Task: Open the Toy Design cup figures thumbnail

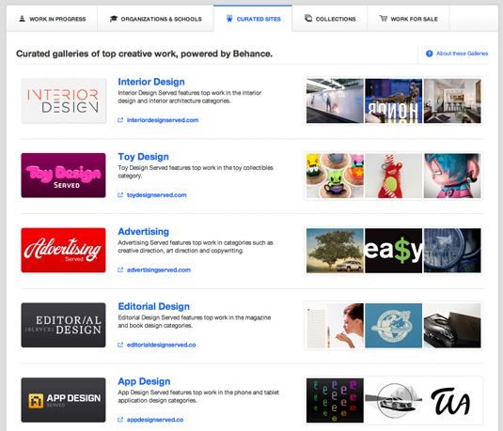Action: click(335, 176)
